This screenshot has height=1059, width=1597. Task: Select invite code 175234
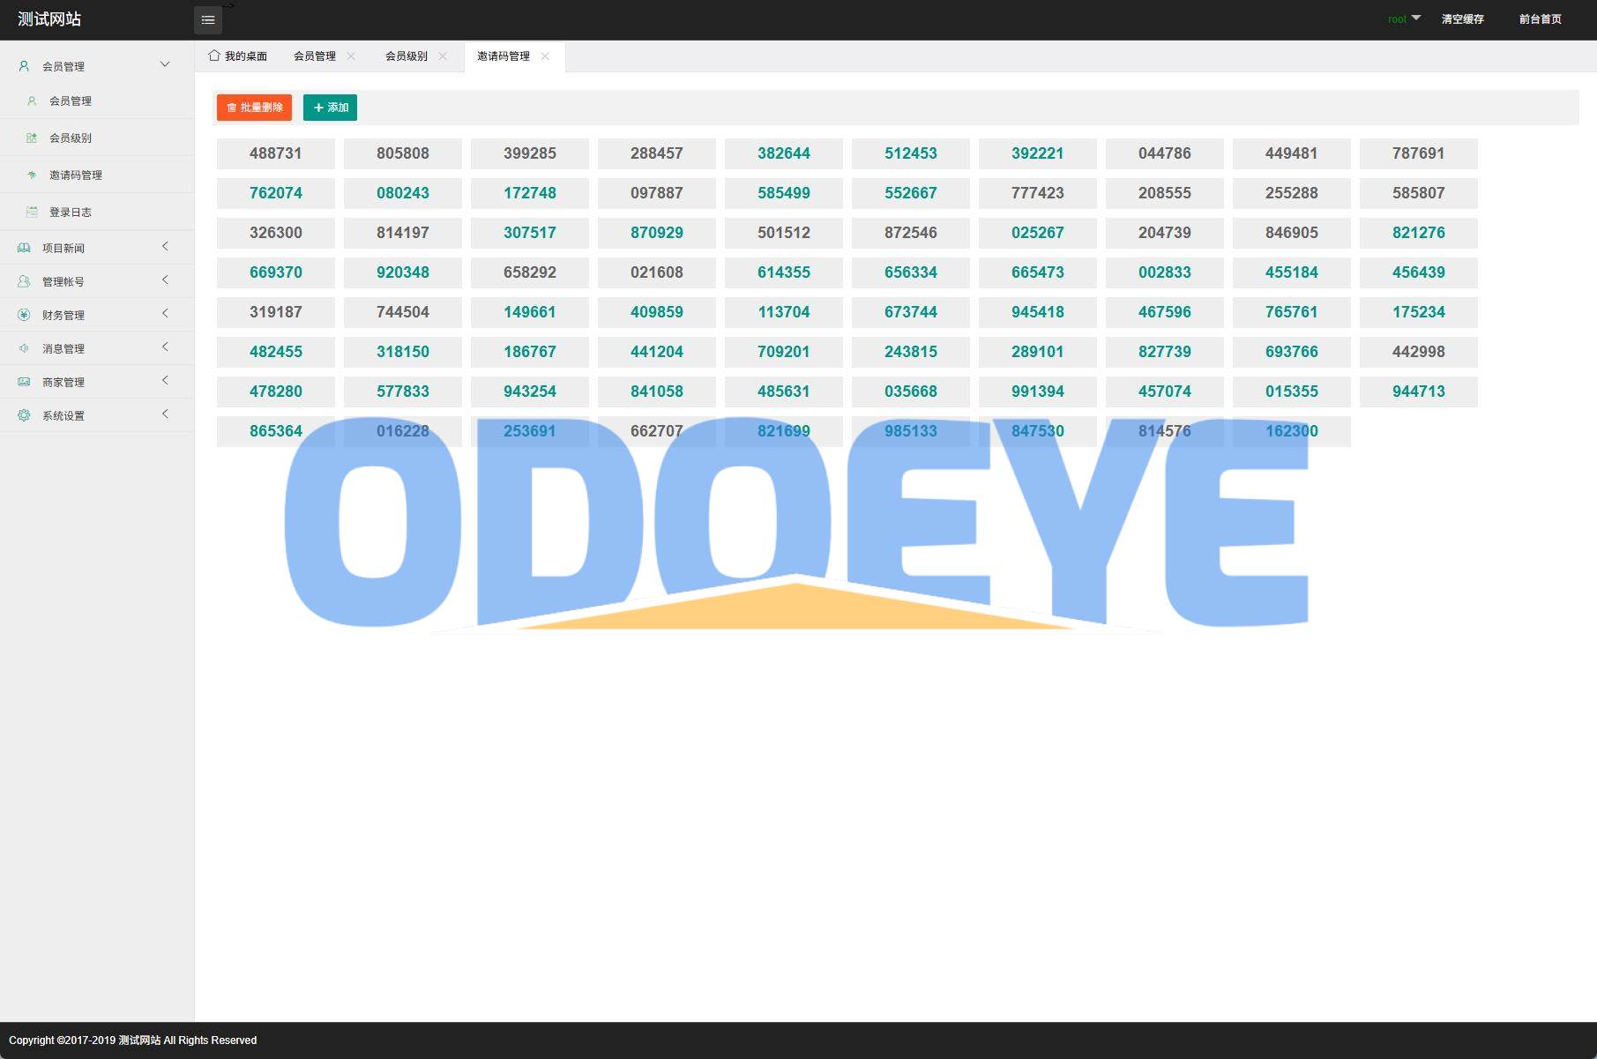(1419, 312)
